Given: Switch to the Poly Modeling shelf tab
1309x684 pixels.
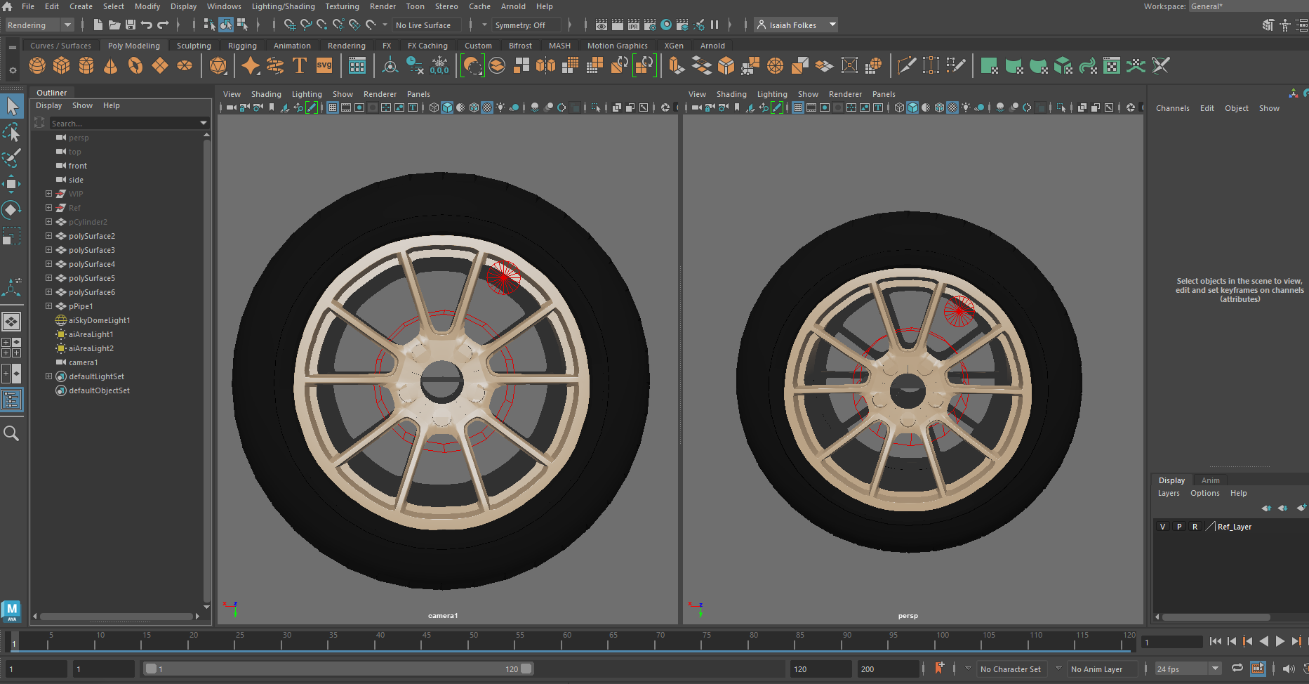Looking at the screenshot, I should pyautogui.click(x=133, y=46).
